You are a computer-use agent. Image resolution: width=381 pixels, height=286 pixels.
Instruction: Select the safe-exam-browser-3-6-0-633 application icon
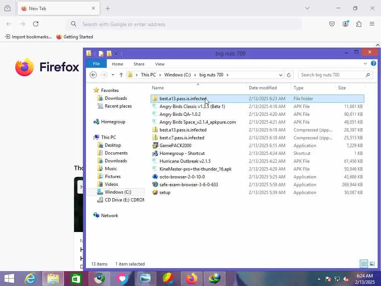pos(155,185)
